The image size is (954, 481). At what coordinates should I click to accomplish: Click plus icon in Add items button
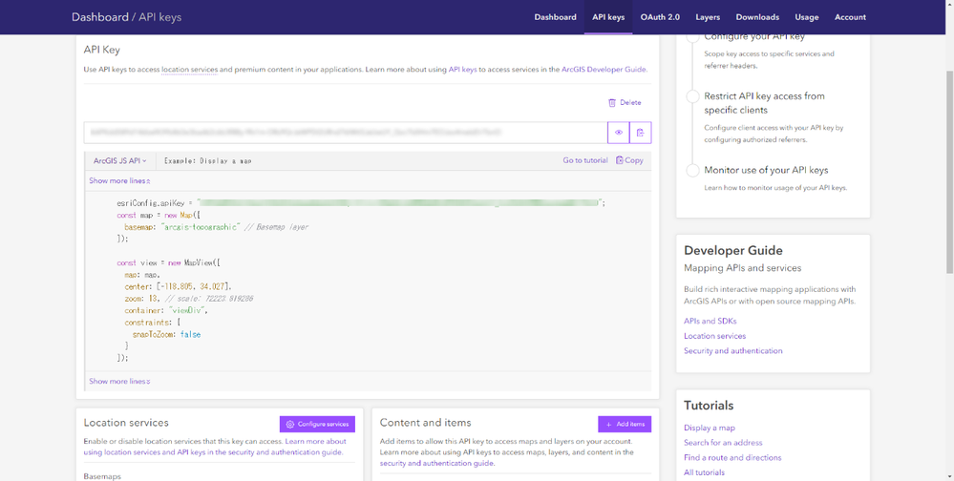pyautogui.click(x=608, y=425)
